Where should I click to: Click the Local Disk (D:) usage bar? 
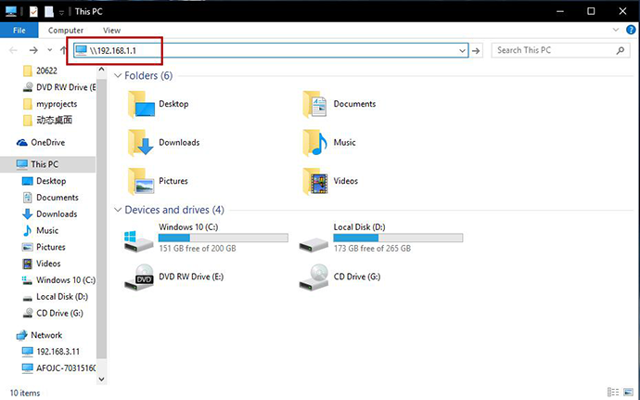[398, 238]
